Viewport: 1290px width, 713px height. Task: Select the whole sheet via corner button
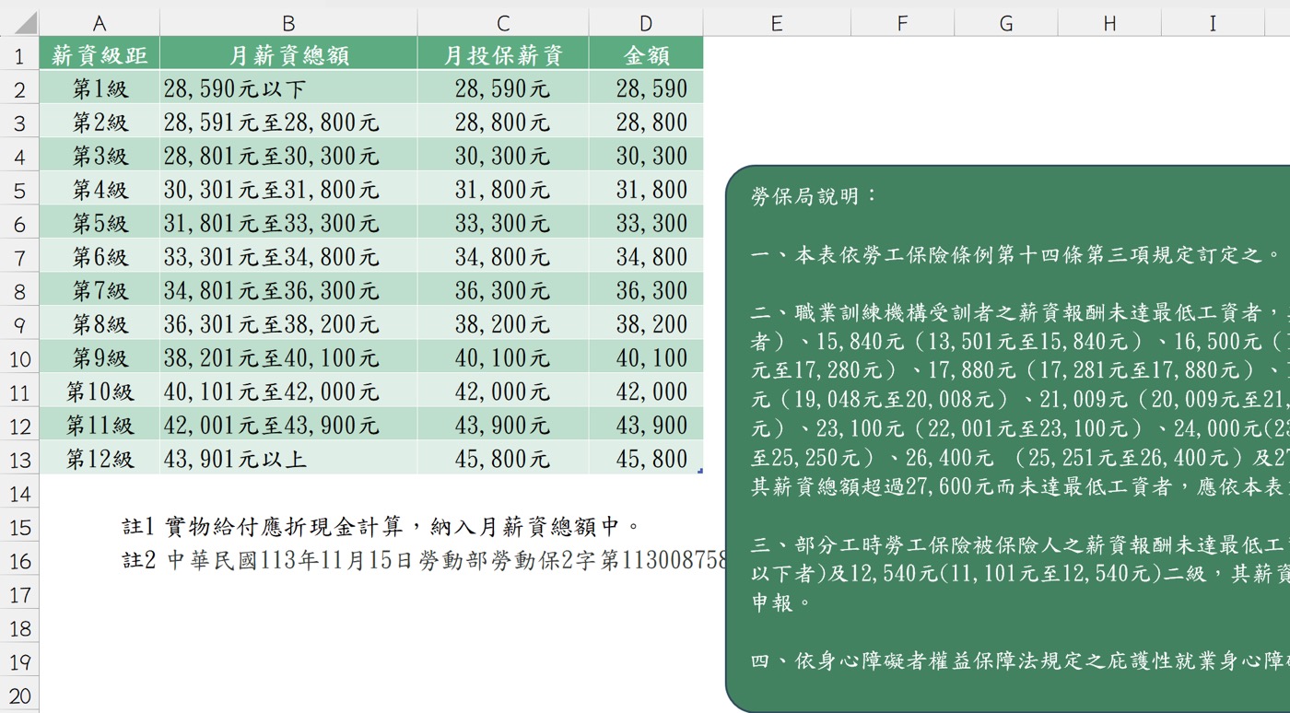click(19, 23)
